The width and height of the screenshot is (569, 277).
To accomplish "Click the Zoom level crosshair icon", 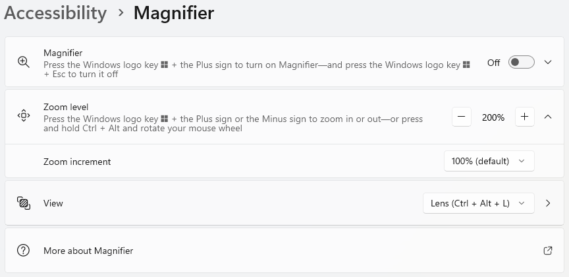I will (x=24, y=115).
